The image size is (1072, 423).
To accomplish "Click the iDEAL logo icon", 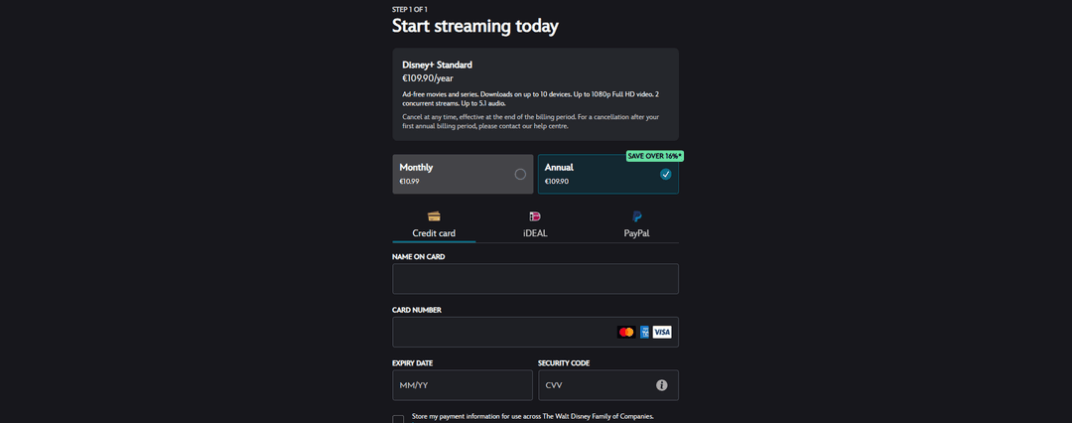I will coord(535,216).
